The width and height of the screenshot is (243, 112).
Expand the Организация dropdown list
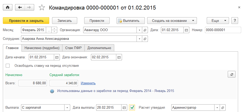coord(140,30)
